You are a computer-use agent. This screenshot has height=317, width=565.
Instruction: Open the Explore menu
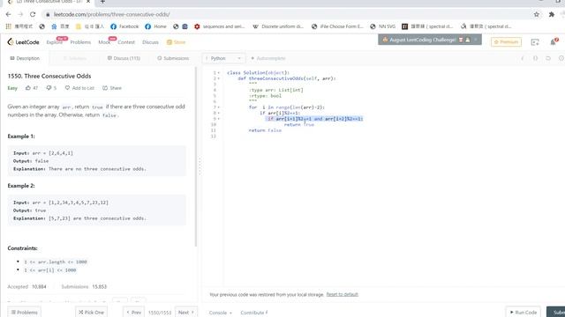55,42
